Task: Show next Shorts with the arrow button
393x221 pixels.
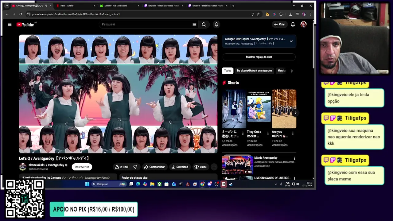Action: point(295,113)
